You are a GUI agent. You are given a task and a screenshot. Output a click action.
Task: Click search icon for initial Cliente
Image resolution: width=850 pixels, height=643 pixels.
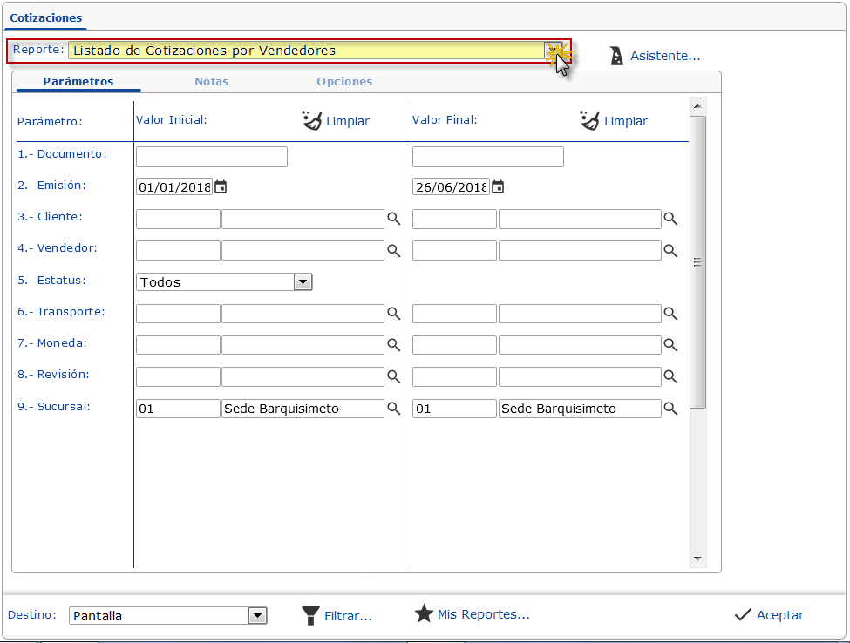coord(394,220)
